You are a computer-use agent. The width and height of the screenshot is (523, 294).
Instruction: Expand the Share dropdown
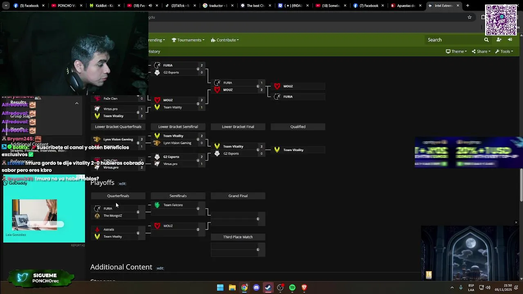pos(481,51)
